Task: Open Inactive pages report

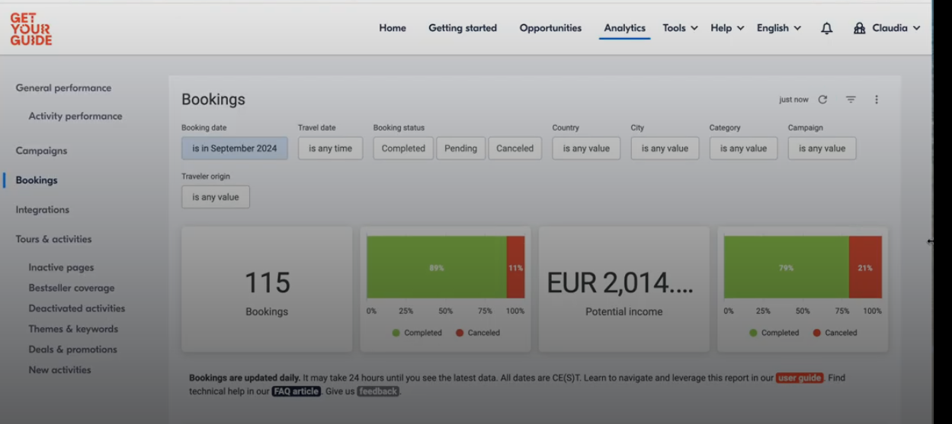Action: (61, 267)
